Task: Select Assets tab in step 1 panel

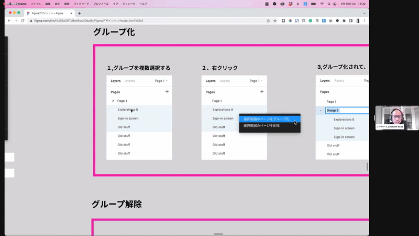Action: point(130,81)
